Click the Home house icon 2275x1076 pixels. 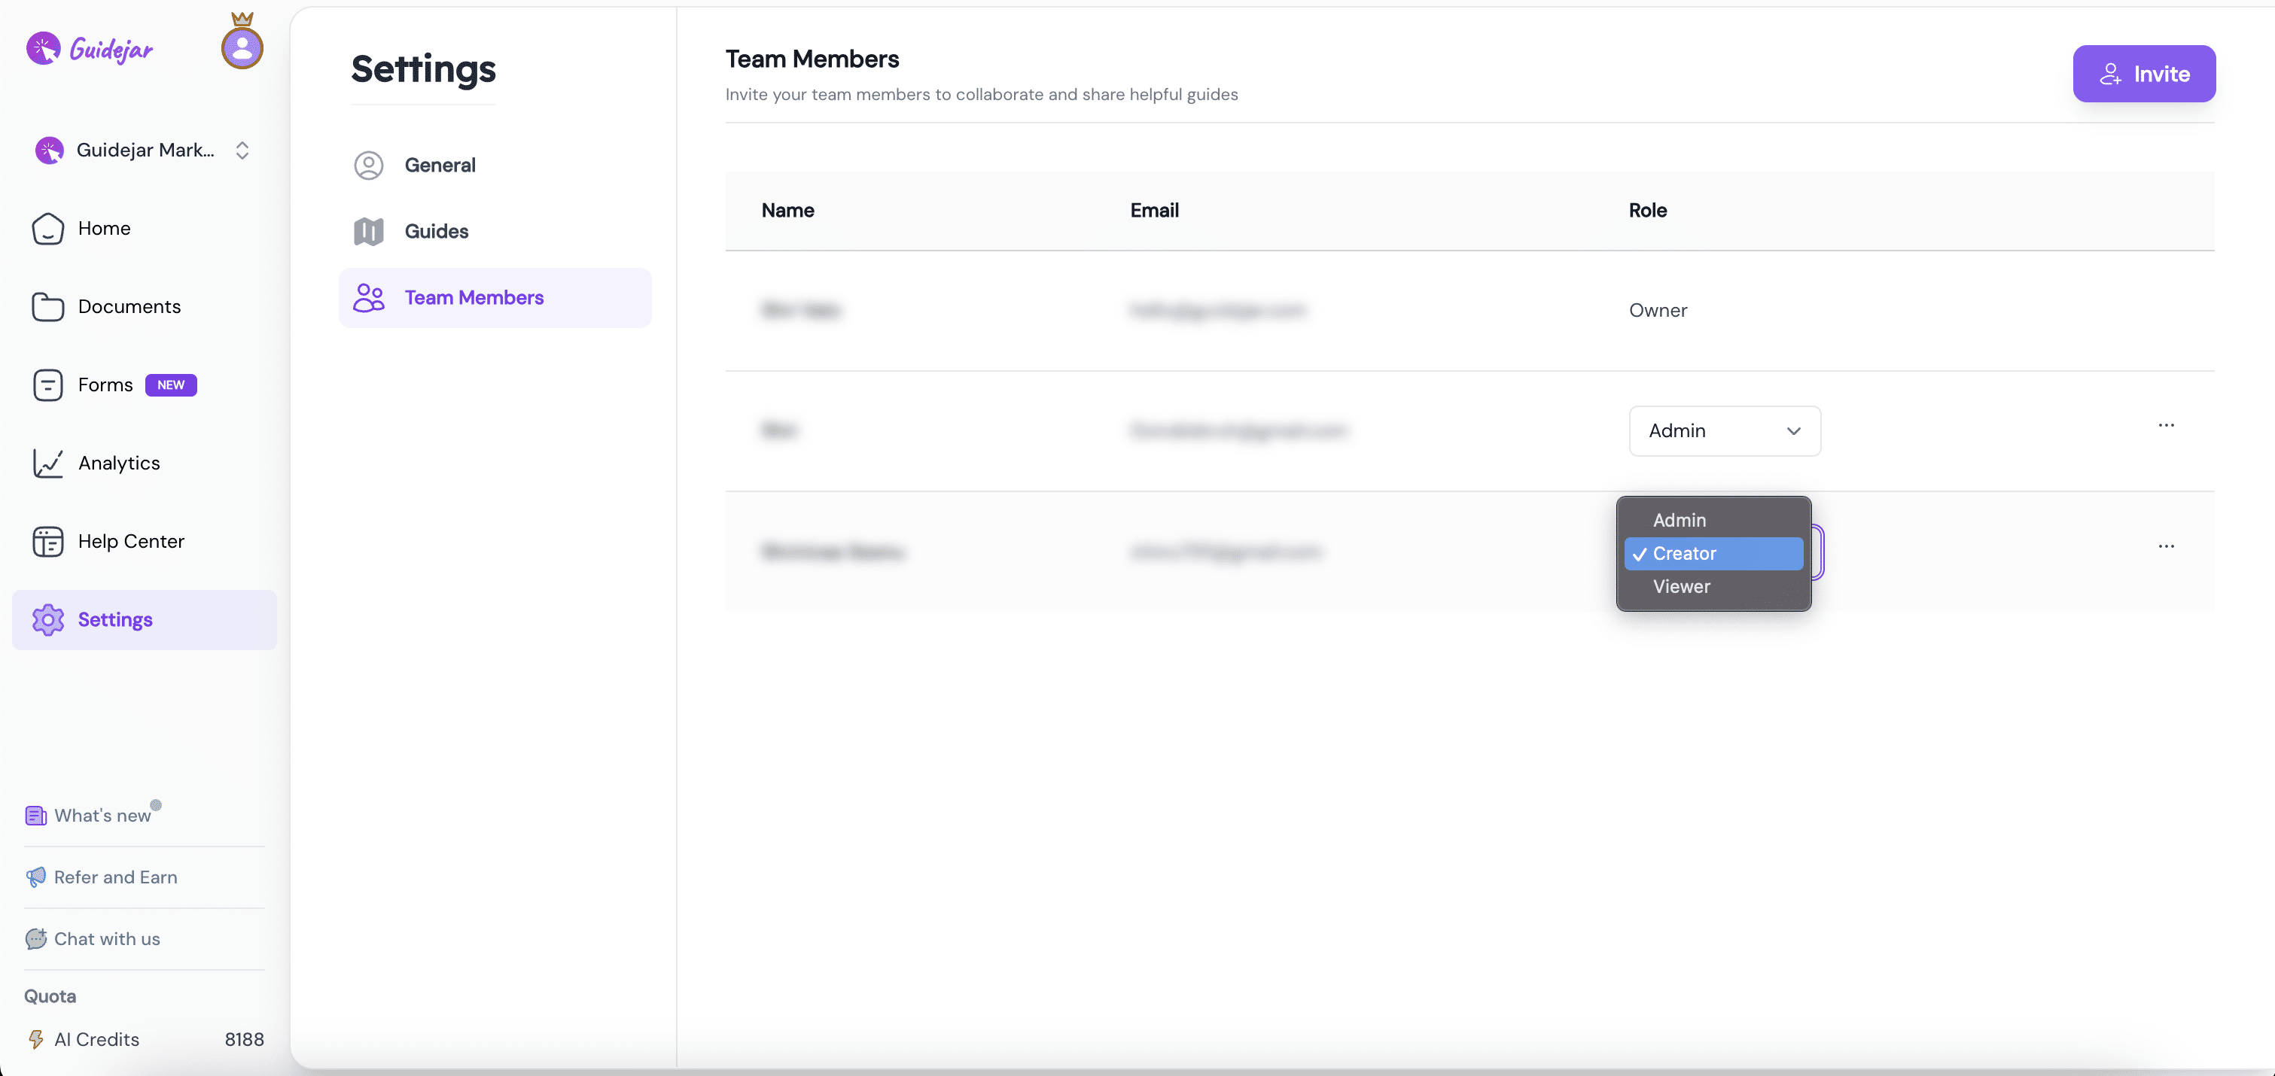pos(47,229)
